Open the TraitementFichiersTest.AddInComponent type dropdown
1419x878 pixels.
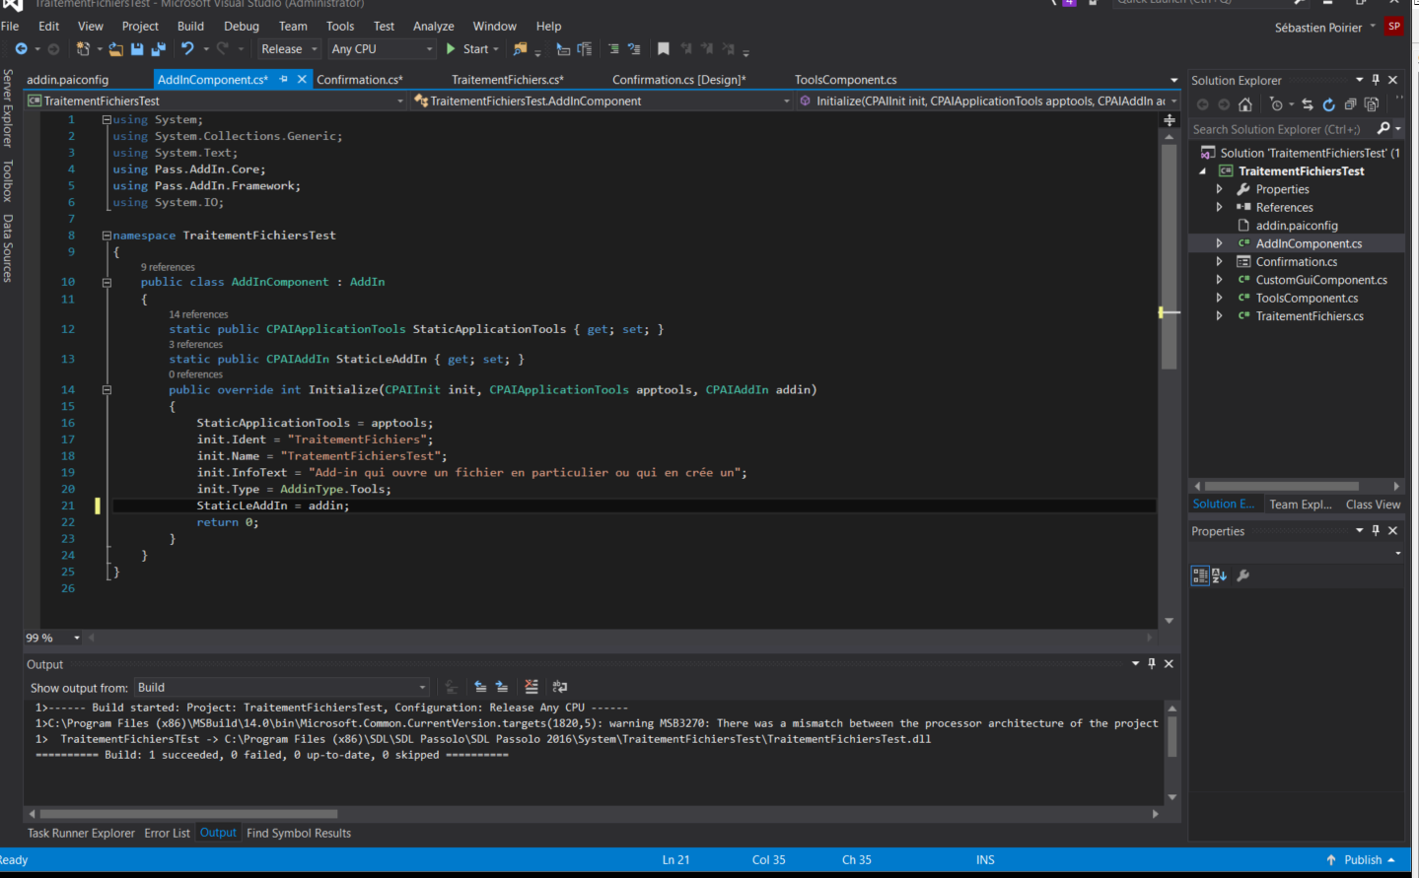pos(602,101)
